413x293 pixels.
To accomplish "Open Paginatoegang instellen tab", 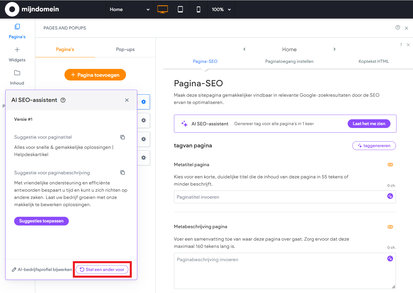I will point(289,61).
